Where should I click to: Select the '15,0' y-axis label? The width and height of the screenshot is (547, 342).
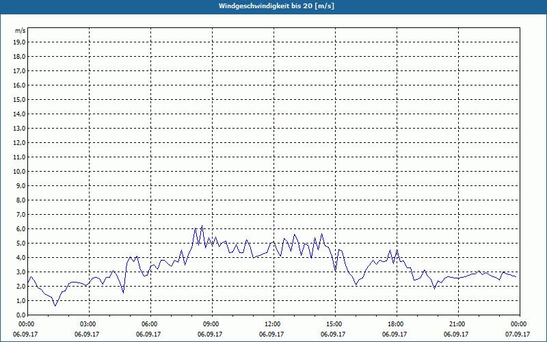coord(19,99)
